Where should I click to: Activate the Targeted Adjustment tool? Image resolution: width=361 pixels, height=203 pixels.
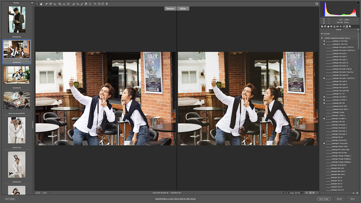pos(55,4)
